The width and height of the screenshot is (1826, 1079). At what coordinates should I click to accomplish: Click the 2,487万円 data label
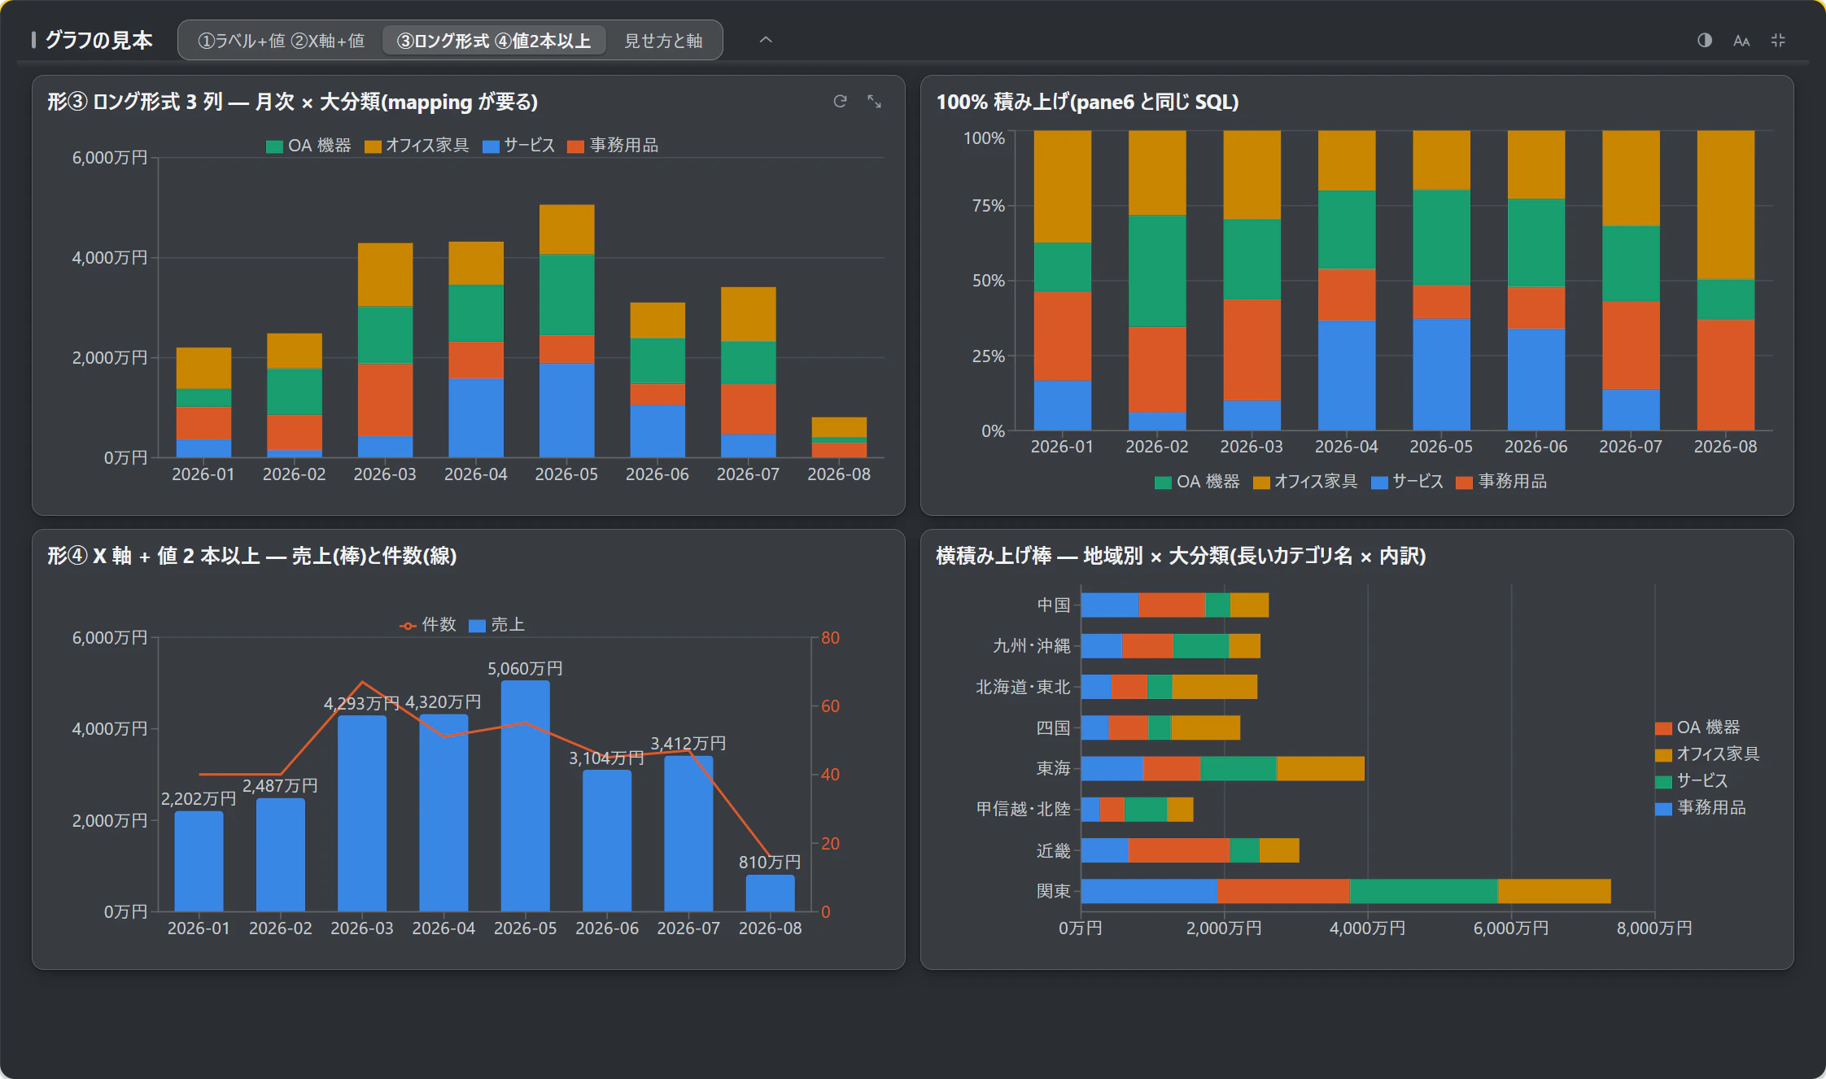[x=280, y=786]
